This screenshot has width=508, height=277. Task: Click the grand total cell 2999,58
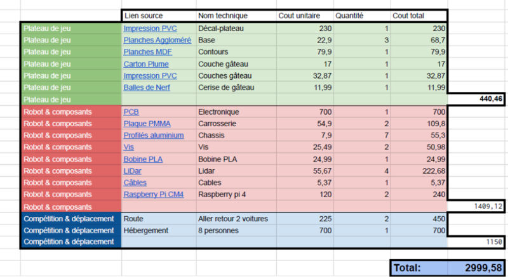coord(476,268)
